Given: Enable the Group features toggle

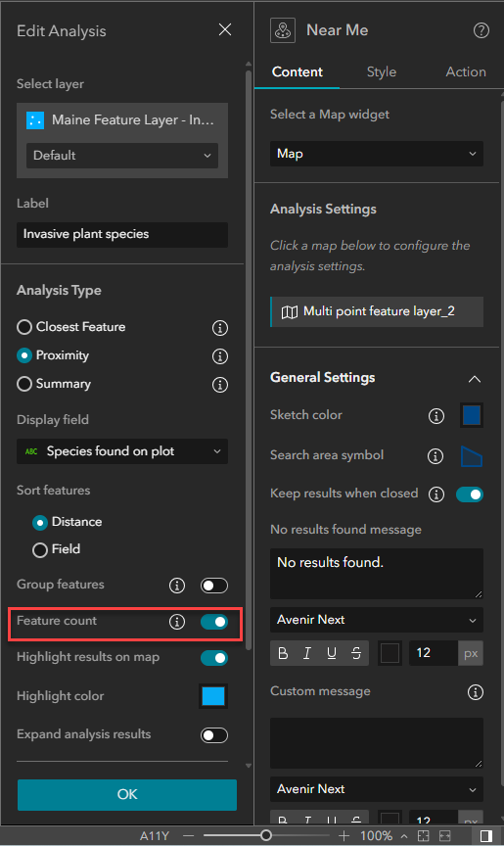Looking at the screenshot, I should (x=214, y=586).
